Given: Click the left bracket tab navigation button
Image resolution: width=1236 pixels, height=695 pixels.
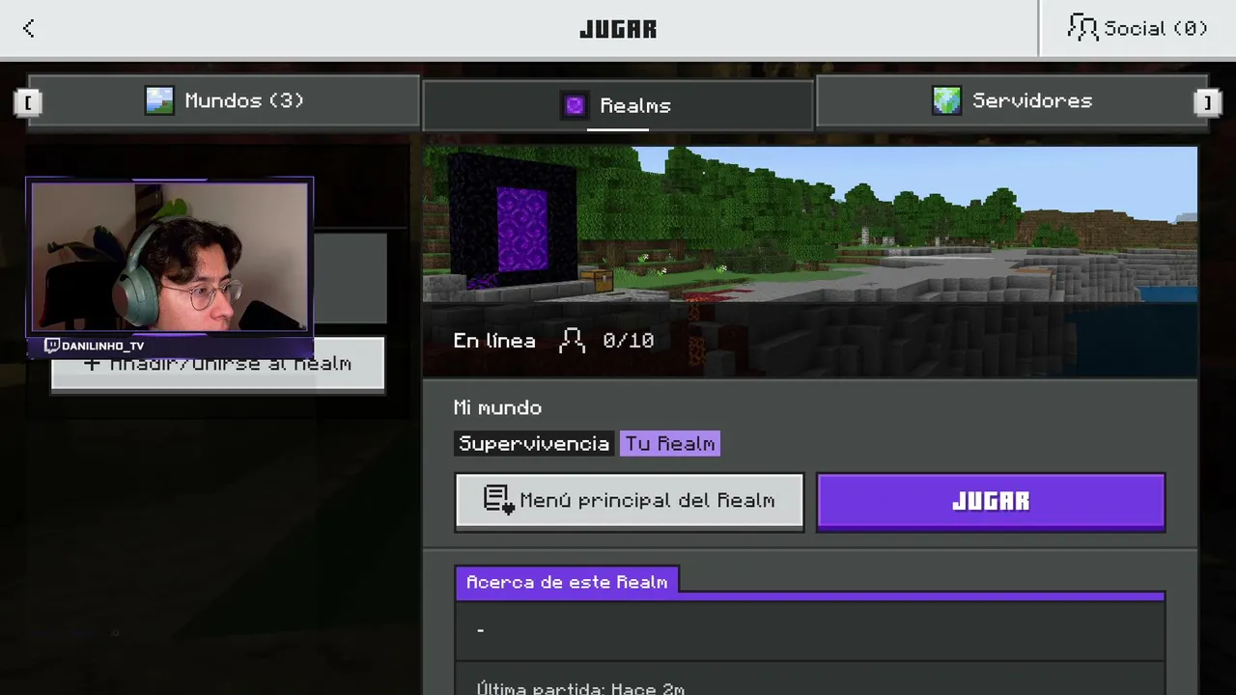Looking at the screenshot, I should (x=28, y=101).
